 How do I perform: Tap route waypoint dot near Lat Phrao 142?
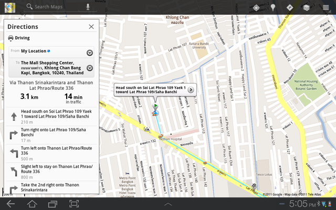205,163
